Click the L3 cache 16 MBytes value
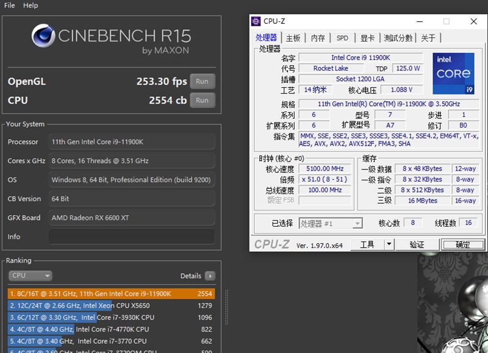The image size is (488, 353). tap(422, 201)
